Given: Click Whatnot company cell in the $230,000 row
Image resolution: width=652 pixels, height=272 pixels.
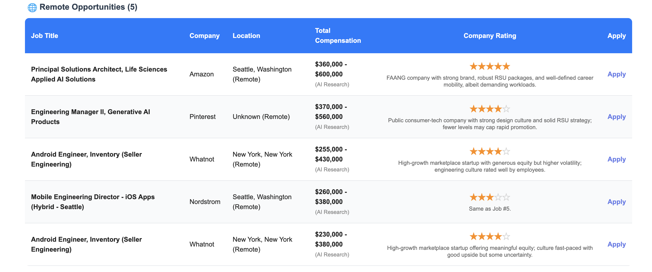Looking at the screenshot, I should 202,244.
